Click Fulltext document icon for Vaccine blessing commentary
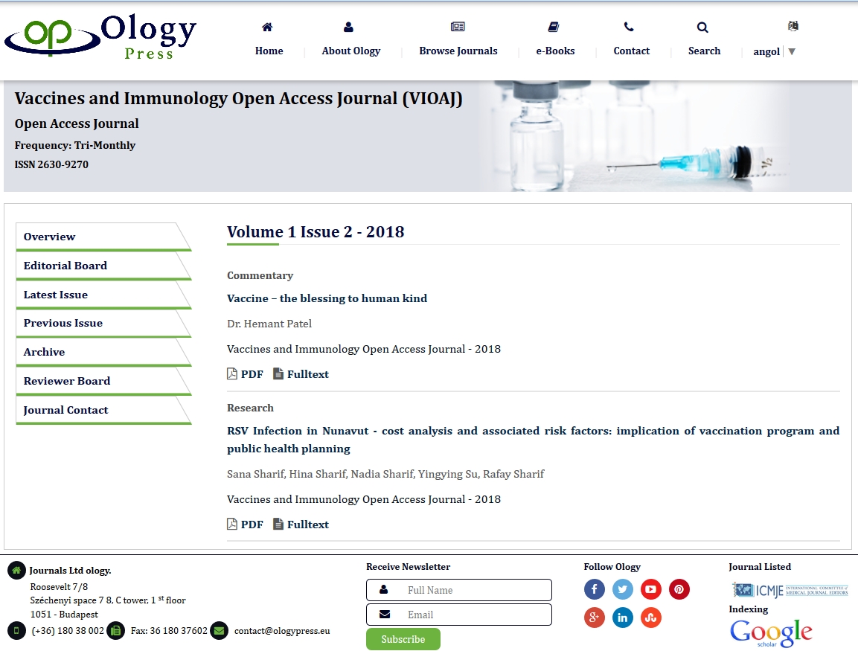 click(x=278, y=373)
